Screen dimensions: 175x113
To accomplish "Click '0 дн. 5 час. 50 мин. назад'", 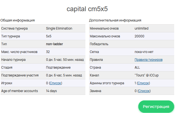I will pos(65,60).
